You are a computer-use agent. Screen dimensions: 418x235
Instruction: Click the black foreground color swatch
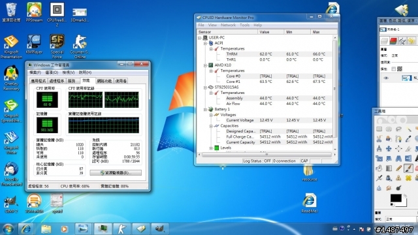[396, 198]
